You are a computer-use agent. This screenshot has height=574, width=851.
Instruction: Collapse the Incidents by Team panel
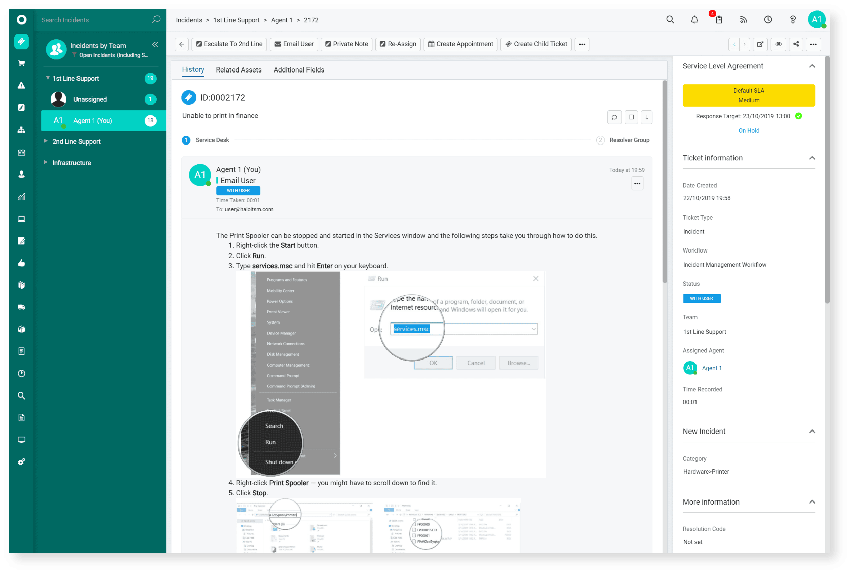click(x=155, y=45)
